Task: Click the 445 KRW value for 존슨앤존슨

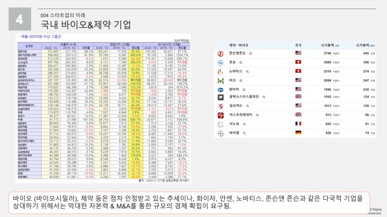Action: [x=366, y=54]
